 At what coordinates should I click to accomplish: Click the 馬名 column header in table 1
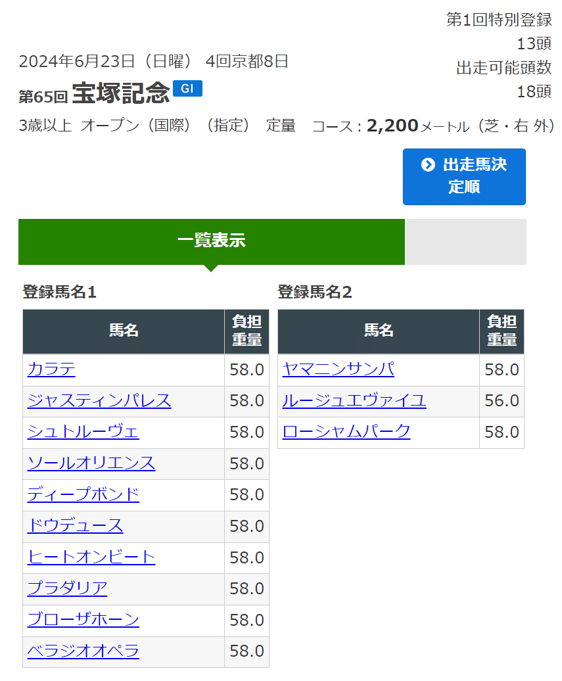coord(122,331)
